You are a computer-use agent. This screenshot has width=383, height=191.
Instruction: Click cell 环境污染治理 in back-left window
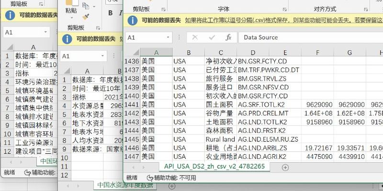34,82
